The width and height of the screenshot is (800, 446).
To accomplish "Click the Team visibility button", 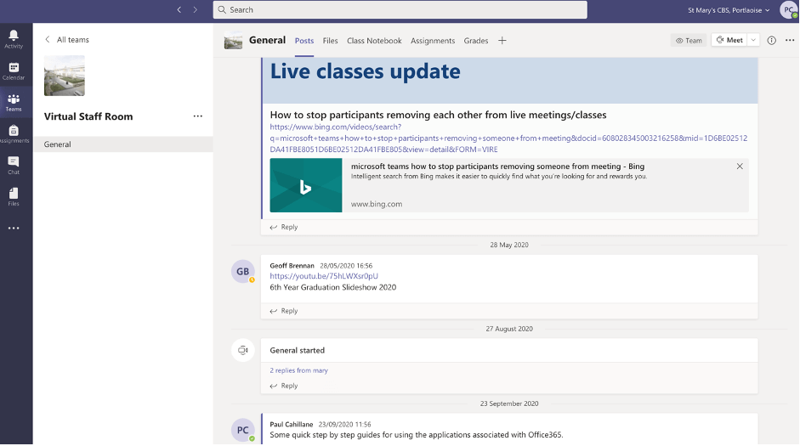I will tap(689, 40).
